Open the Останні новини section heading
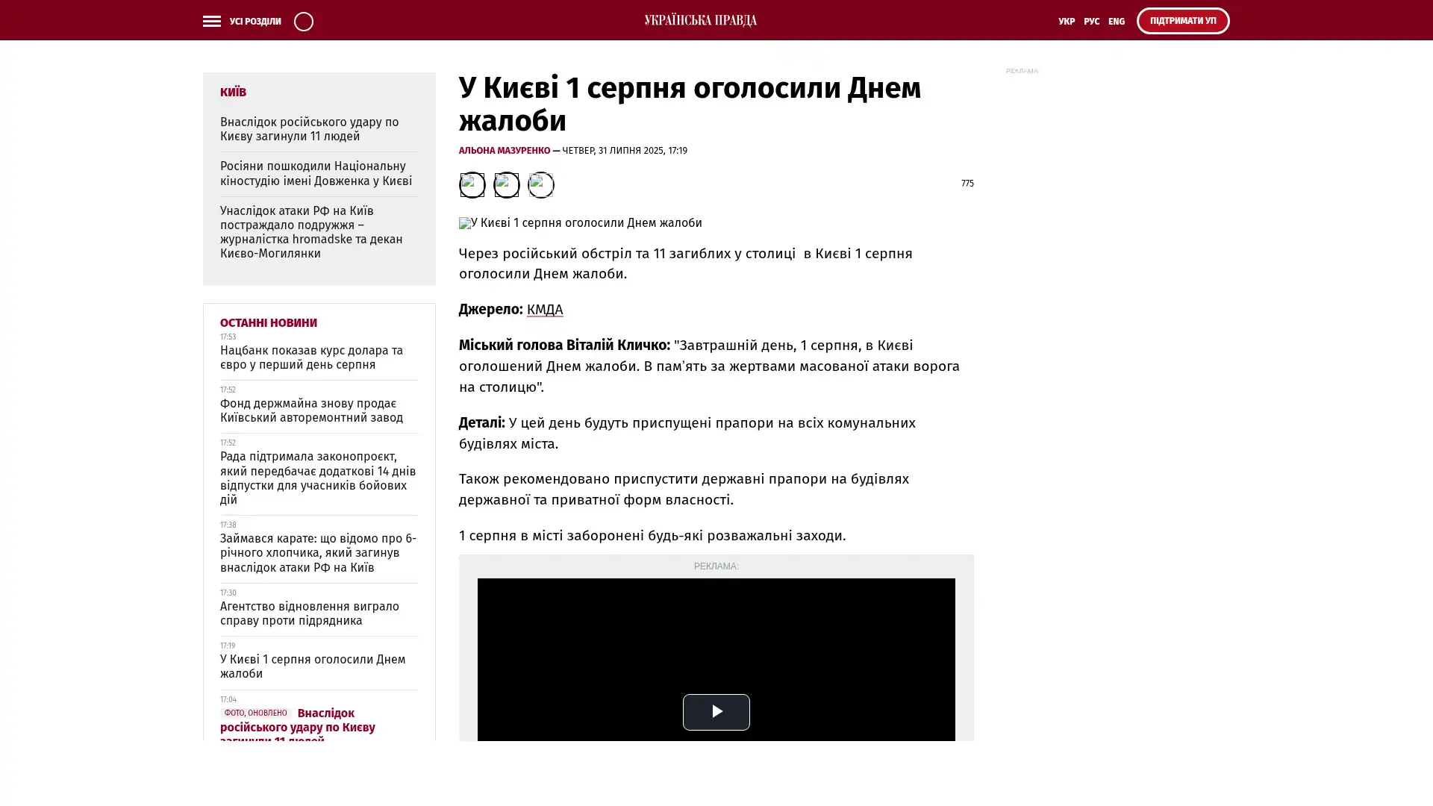Image resolution: width=1433 pixels, height=806 pixels. (268, 322)
